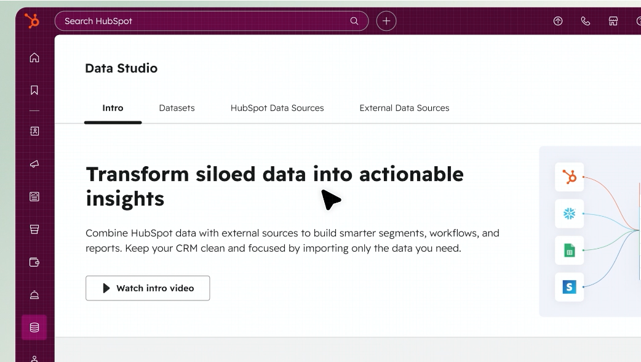
Task: Click the circular plus create button
Action: click(x=386, y=21)
